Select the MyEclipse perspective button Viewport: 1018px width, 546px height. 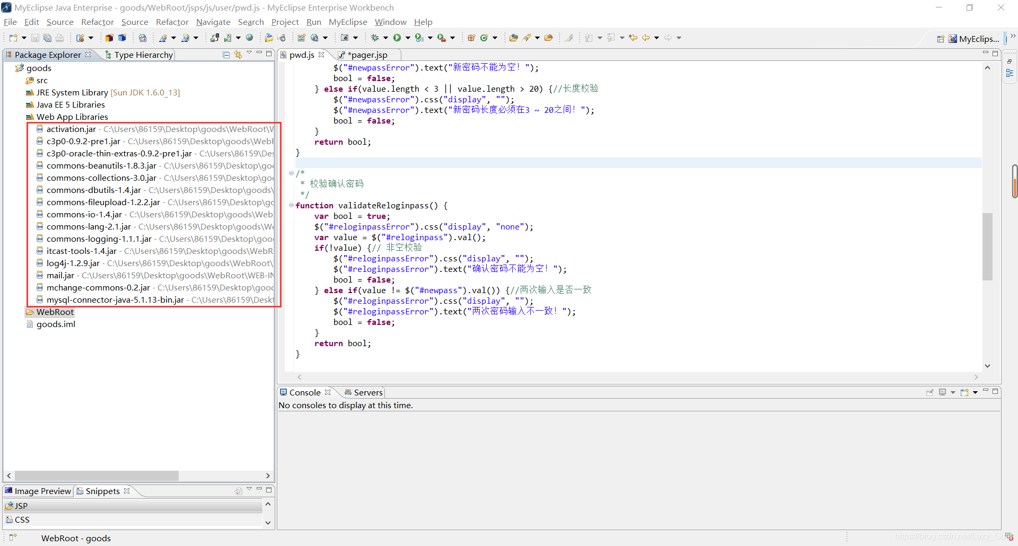coord(973,39)
